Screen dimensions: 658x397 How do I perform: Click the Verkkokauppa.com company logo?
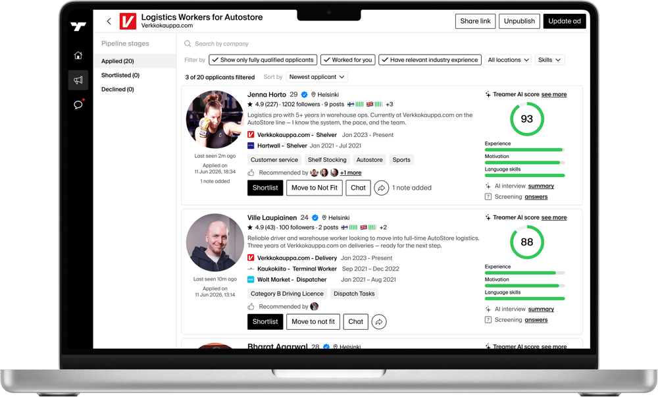[x=128, y=21]
